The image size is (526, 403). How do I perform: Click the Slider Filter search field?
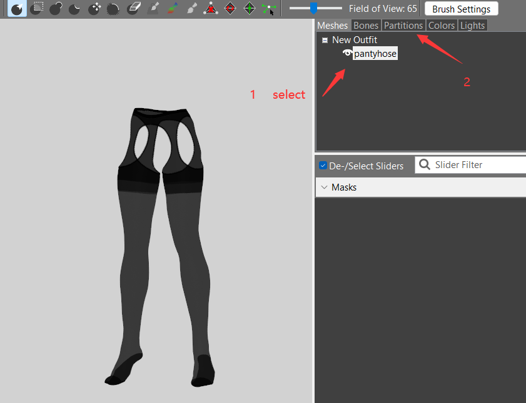tap(470, 165)
